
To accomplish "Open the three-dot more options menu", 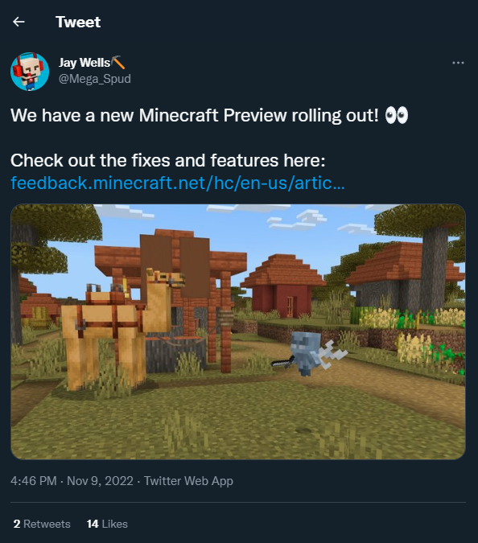I will (458, 63).
